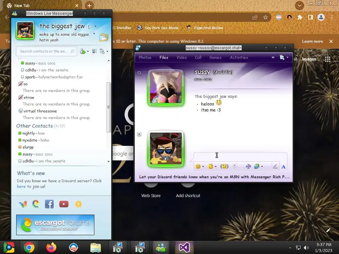Click the contact list scroll down arrow
This screenshot has height=254, width=339.
point(109,161)
